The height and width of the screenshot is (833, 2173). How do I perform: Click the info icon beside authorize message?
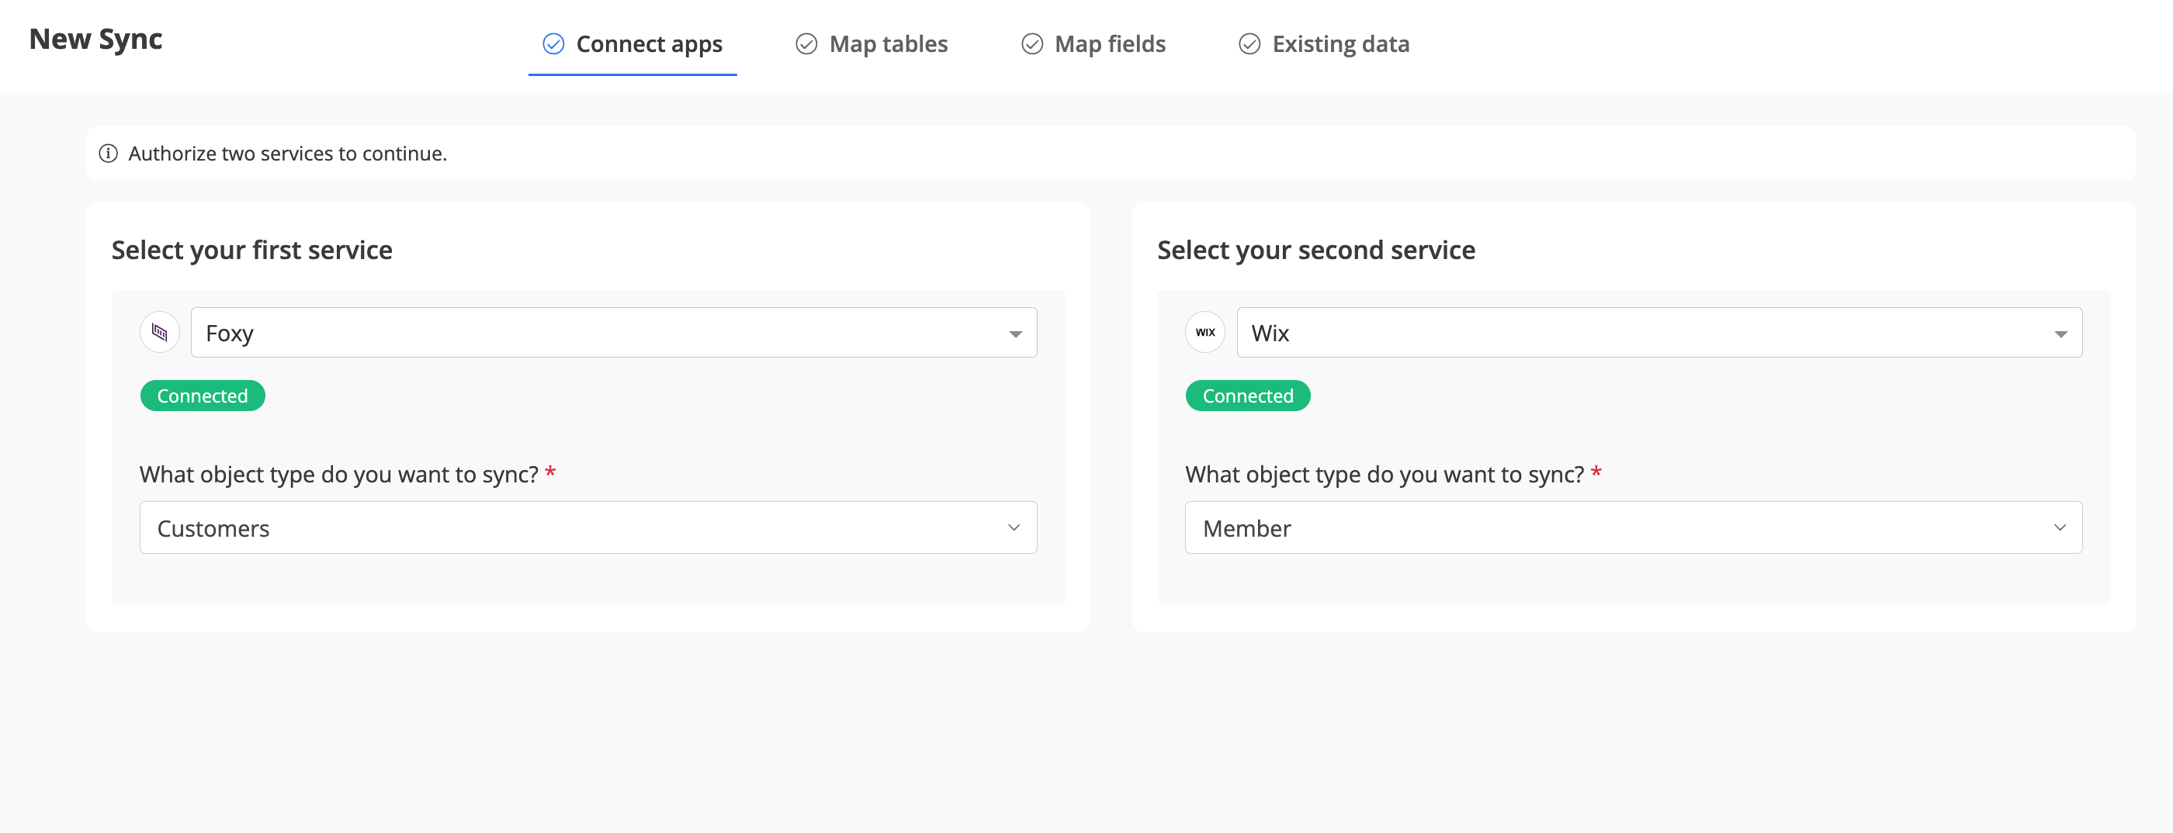108,154
